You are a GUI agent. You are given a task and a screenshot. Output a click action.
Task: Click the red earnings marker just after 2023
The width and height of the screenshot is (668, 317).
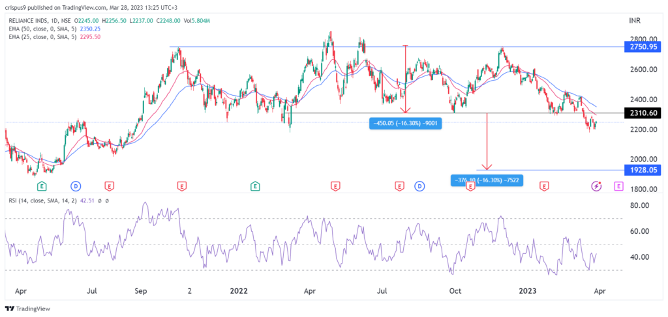[543, 186]
